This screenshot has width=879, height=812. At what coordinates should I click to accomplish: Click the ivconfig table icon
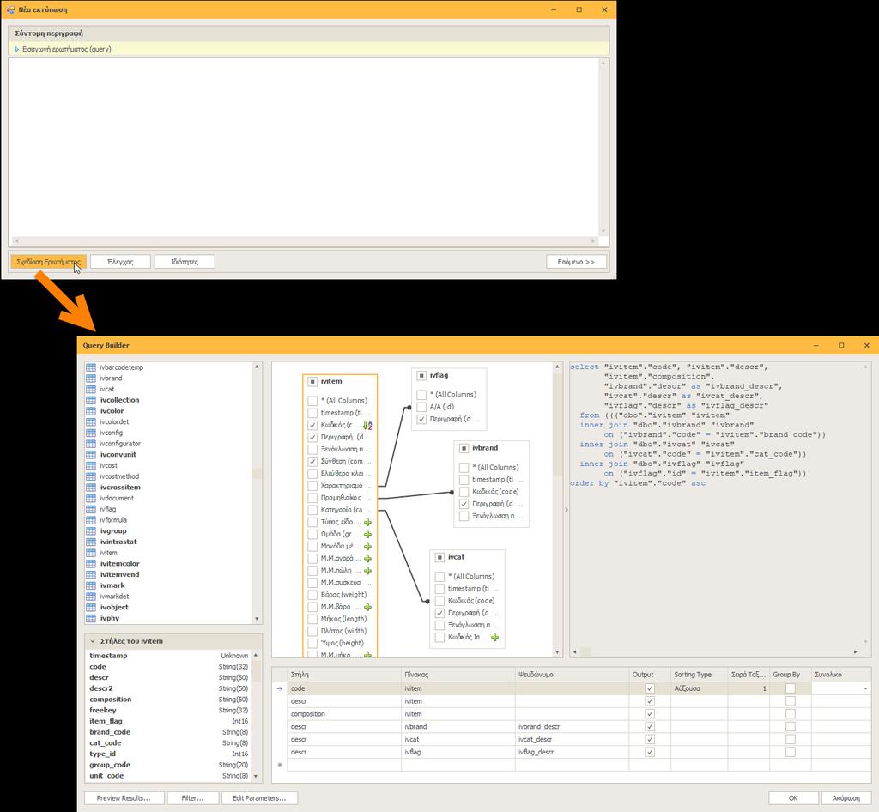[x=91, y=433]
